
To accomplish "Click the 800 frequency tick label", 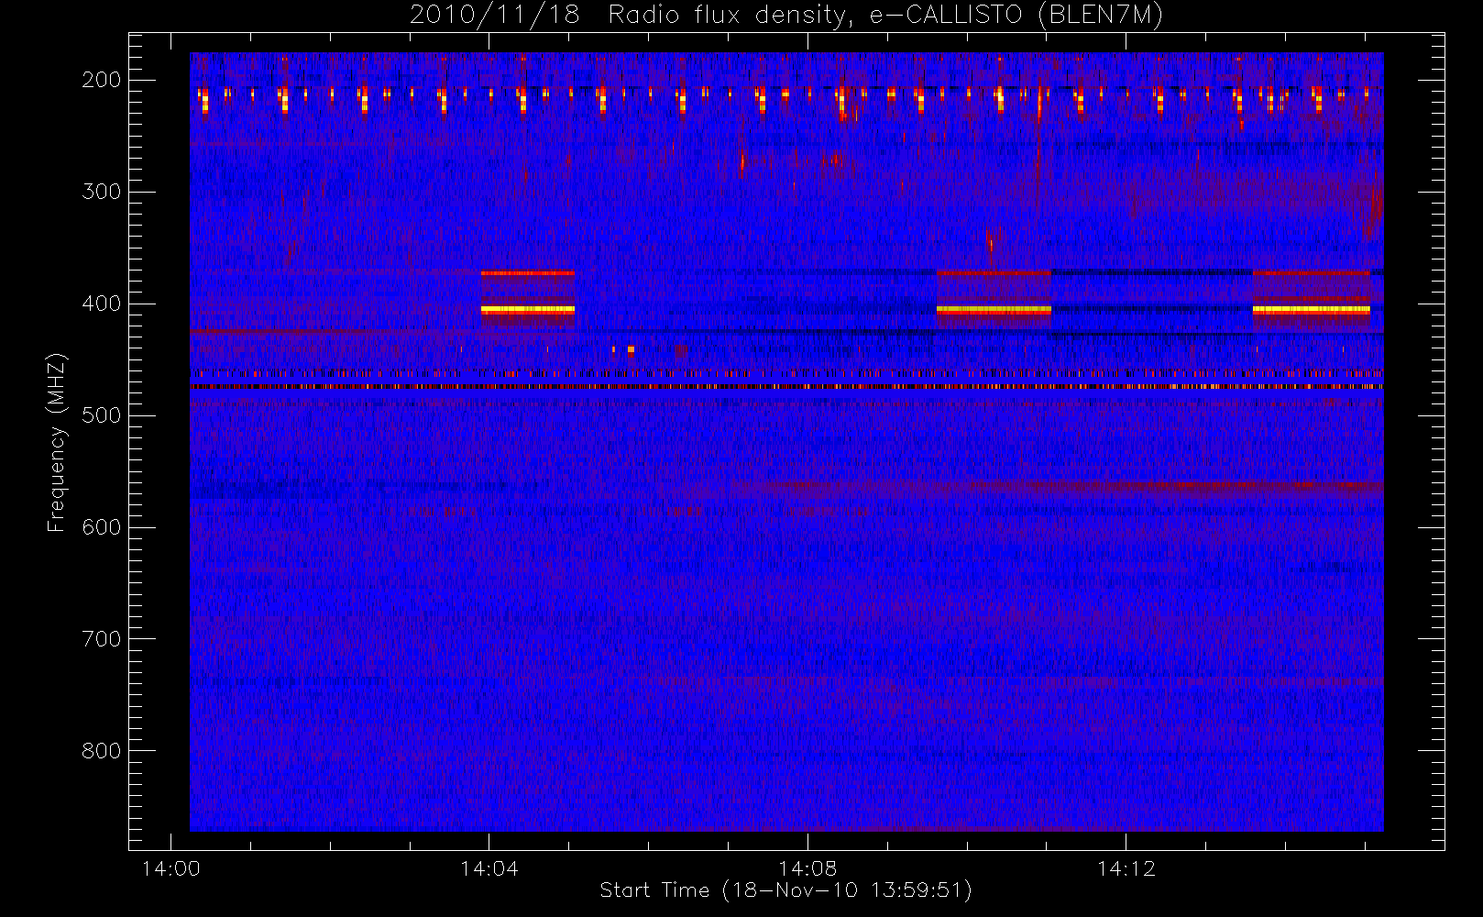I will point(102,751).
